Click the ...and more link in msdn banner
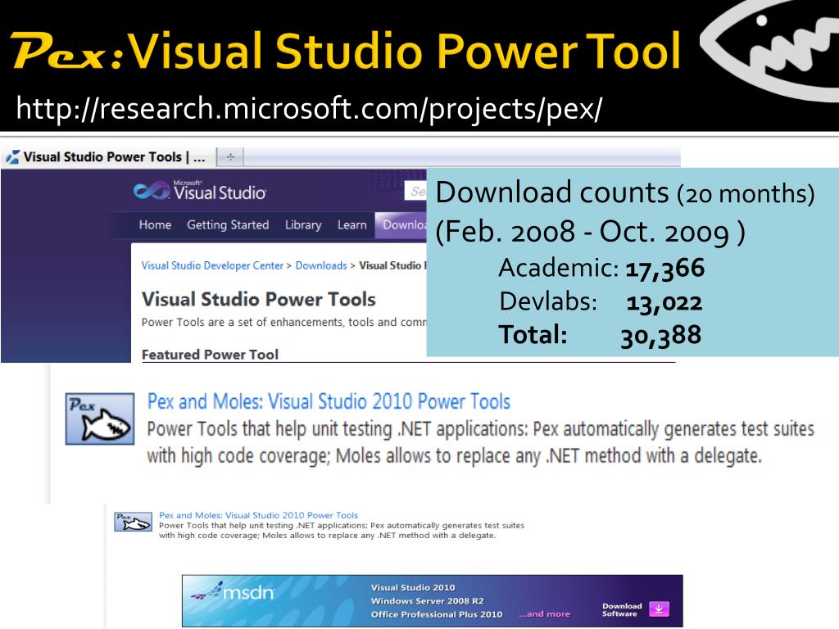This screenshot has height=629, width=839. [544, 614]
